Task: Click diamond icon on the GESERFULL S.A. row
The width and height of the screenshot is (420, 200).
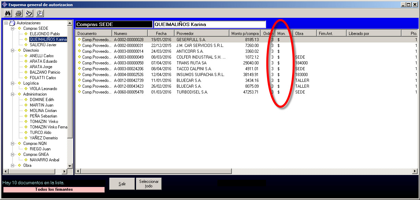Action: pos(80,39)
